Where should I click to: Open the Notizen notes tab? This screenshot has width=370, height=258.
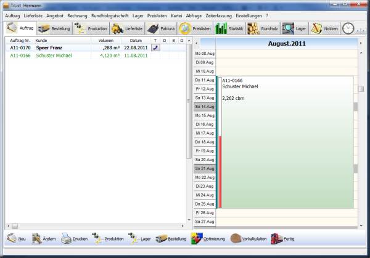[324, 28]
